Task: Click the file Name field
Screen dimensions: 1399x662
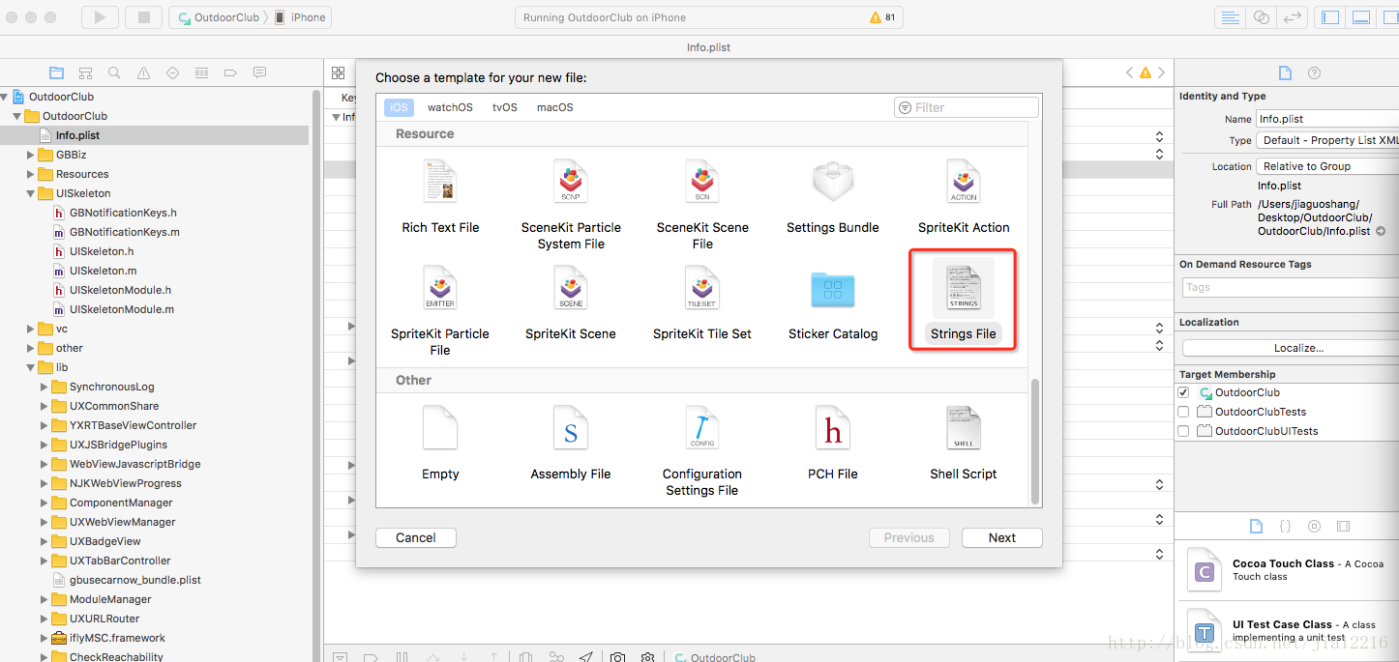Action: [1327, 119]
